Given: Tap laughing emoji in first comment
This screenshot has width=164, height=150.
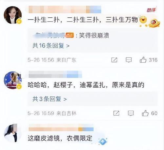Looking at the screenshot, I should pos(143,20).
